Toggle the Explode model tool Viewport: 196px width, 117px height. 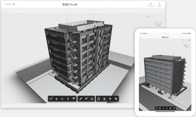(x=92, y=99)
